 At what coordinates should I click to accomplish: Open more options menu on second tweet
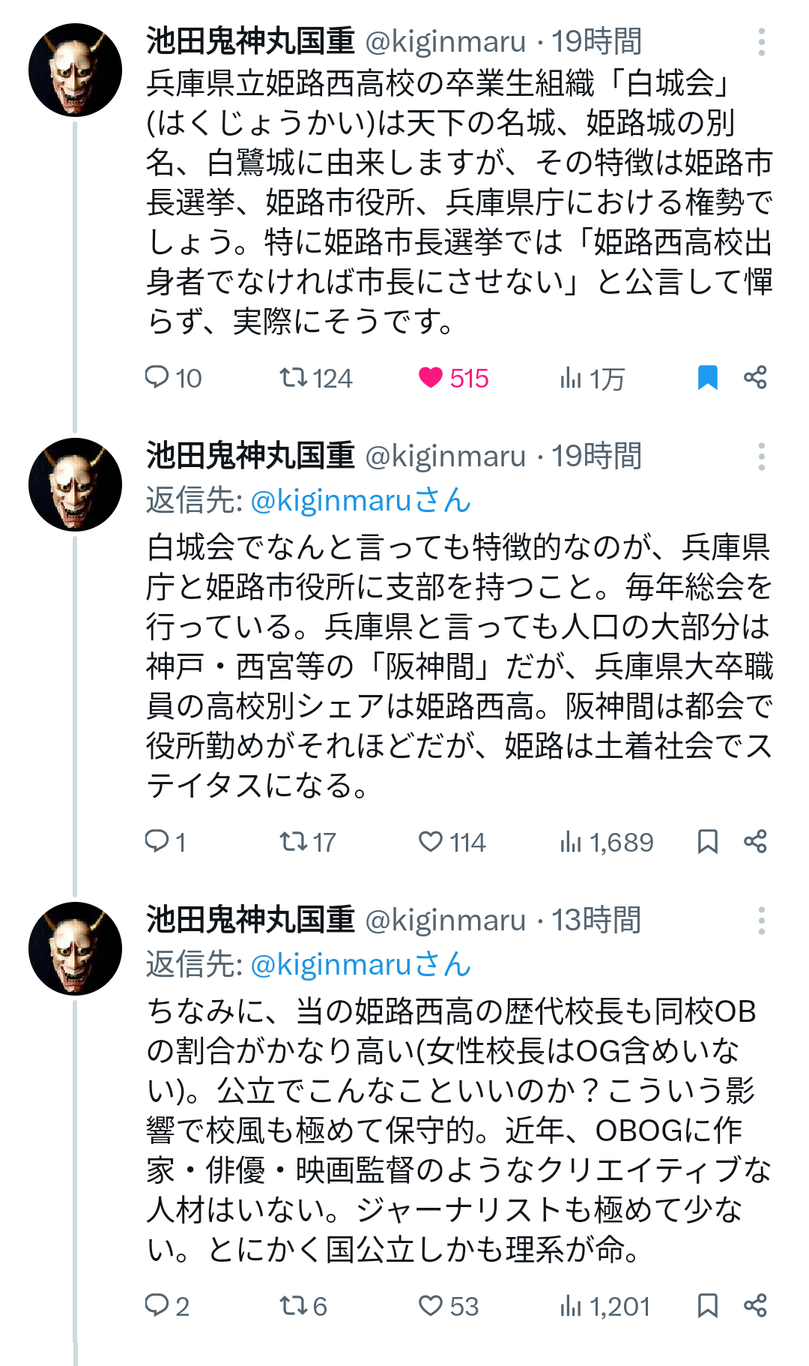pos(761,457)
